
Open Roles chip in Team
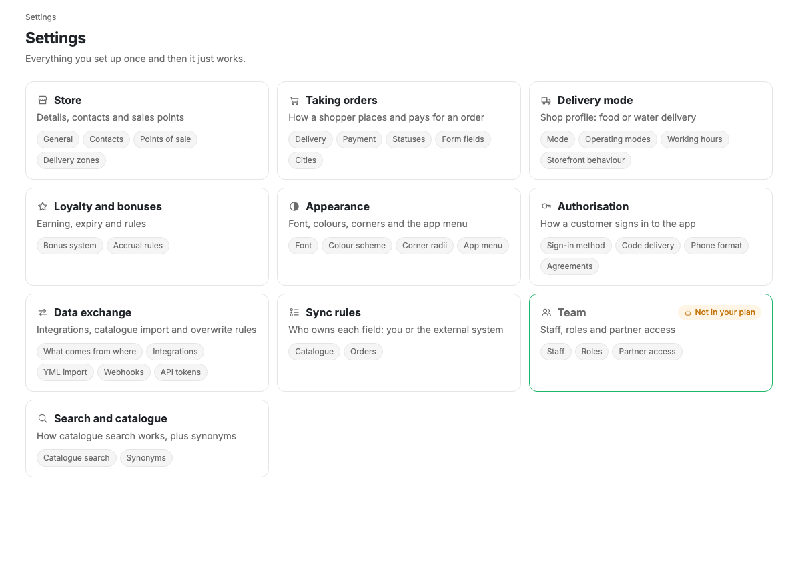click(591, 352)
